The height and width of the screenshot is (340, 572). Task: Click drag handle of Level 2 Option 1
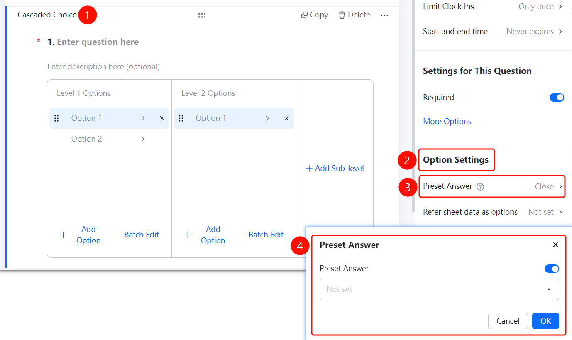[181, 118]
